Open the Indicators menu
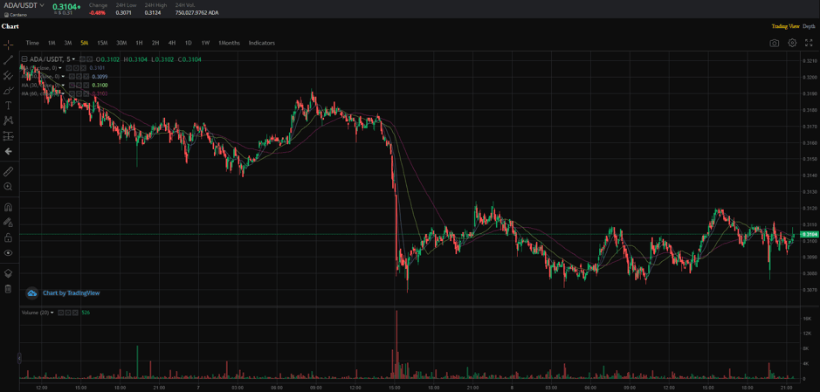 click(261, 43)
